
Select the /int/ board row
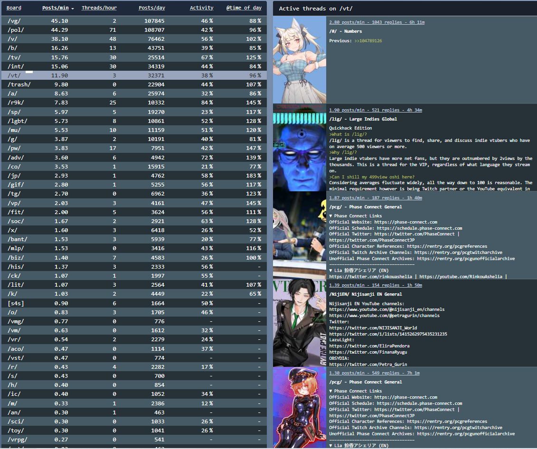coord(134,66)
